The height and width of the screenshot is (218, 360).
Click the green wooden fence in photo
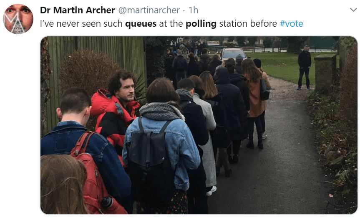coord(96,76)
